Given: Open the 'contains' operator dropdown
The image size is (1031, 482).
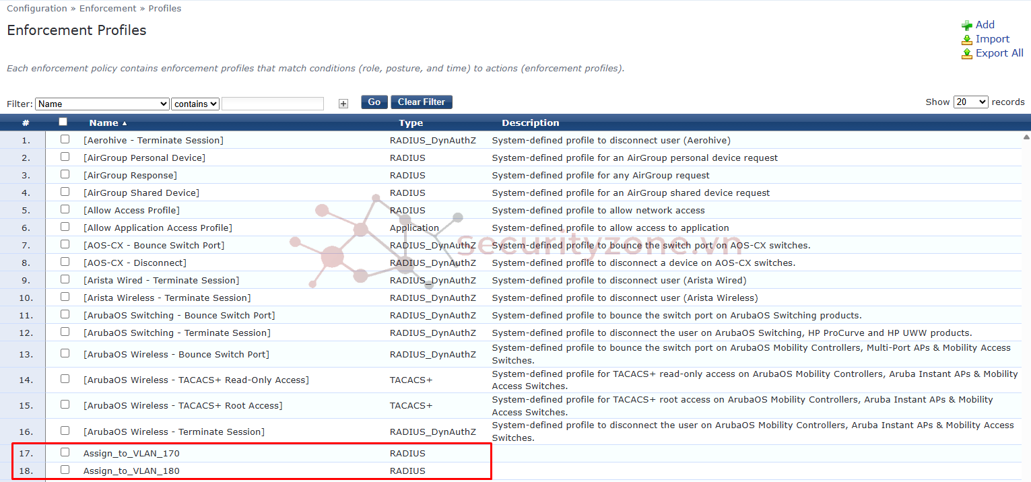Looking at the screenshot, I should click(195, 104).
